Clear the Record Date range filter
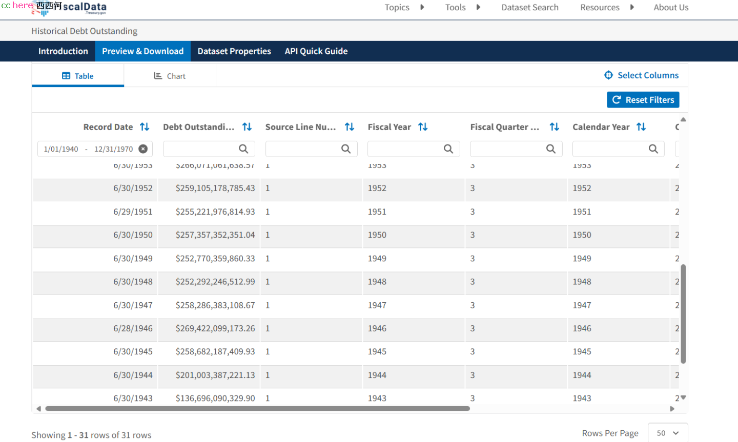The height and width of the screenshot is (442, 738). [143, 149]
